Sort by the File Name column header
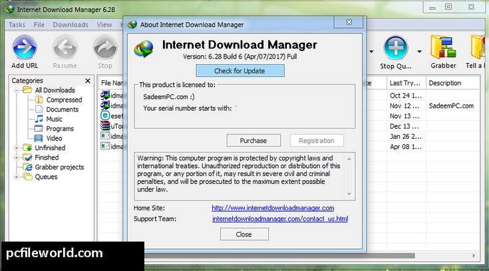Viewport: 489px width, 271px height. click(x=110, y=83)
